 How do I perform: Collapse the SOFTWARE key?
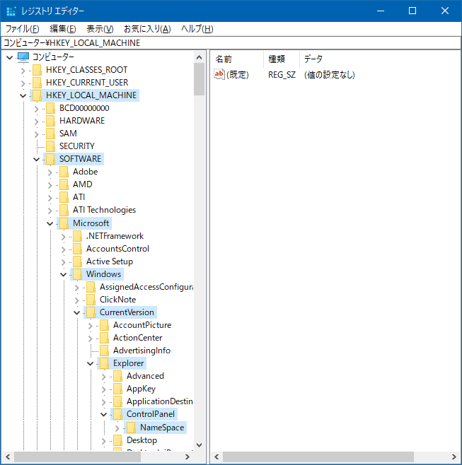pyautogui.click(x=36, y=159)
